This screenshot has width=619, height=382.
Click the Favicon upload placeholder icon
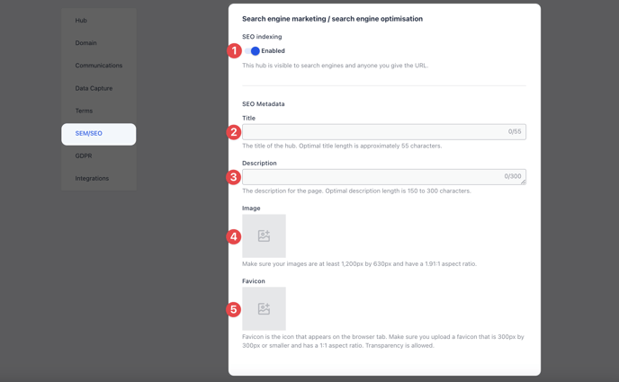pos(264,308)
